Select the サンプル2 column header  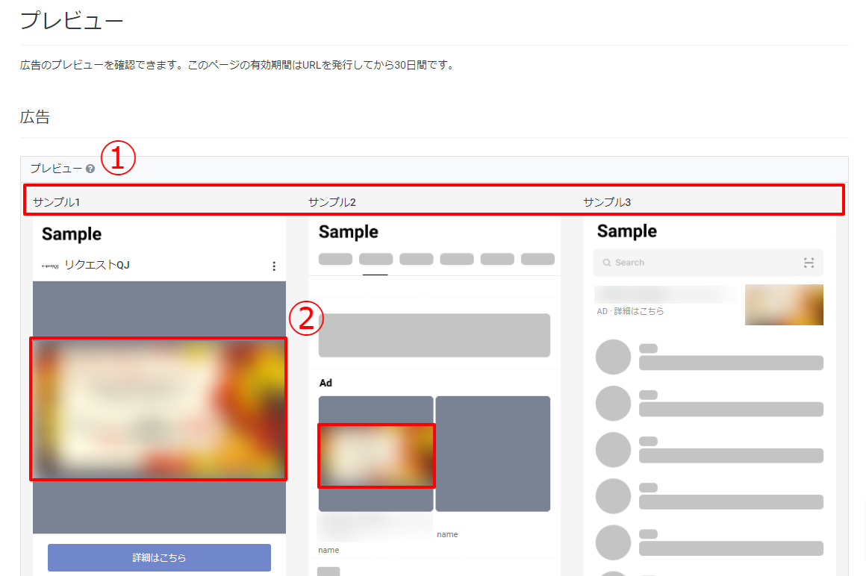[331, 202]
